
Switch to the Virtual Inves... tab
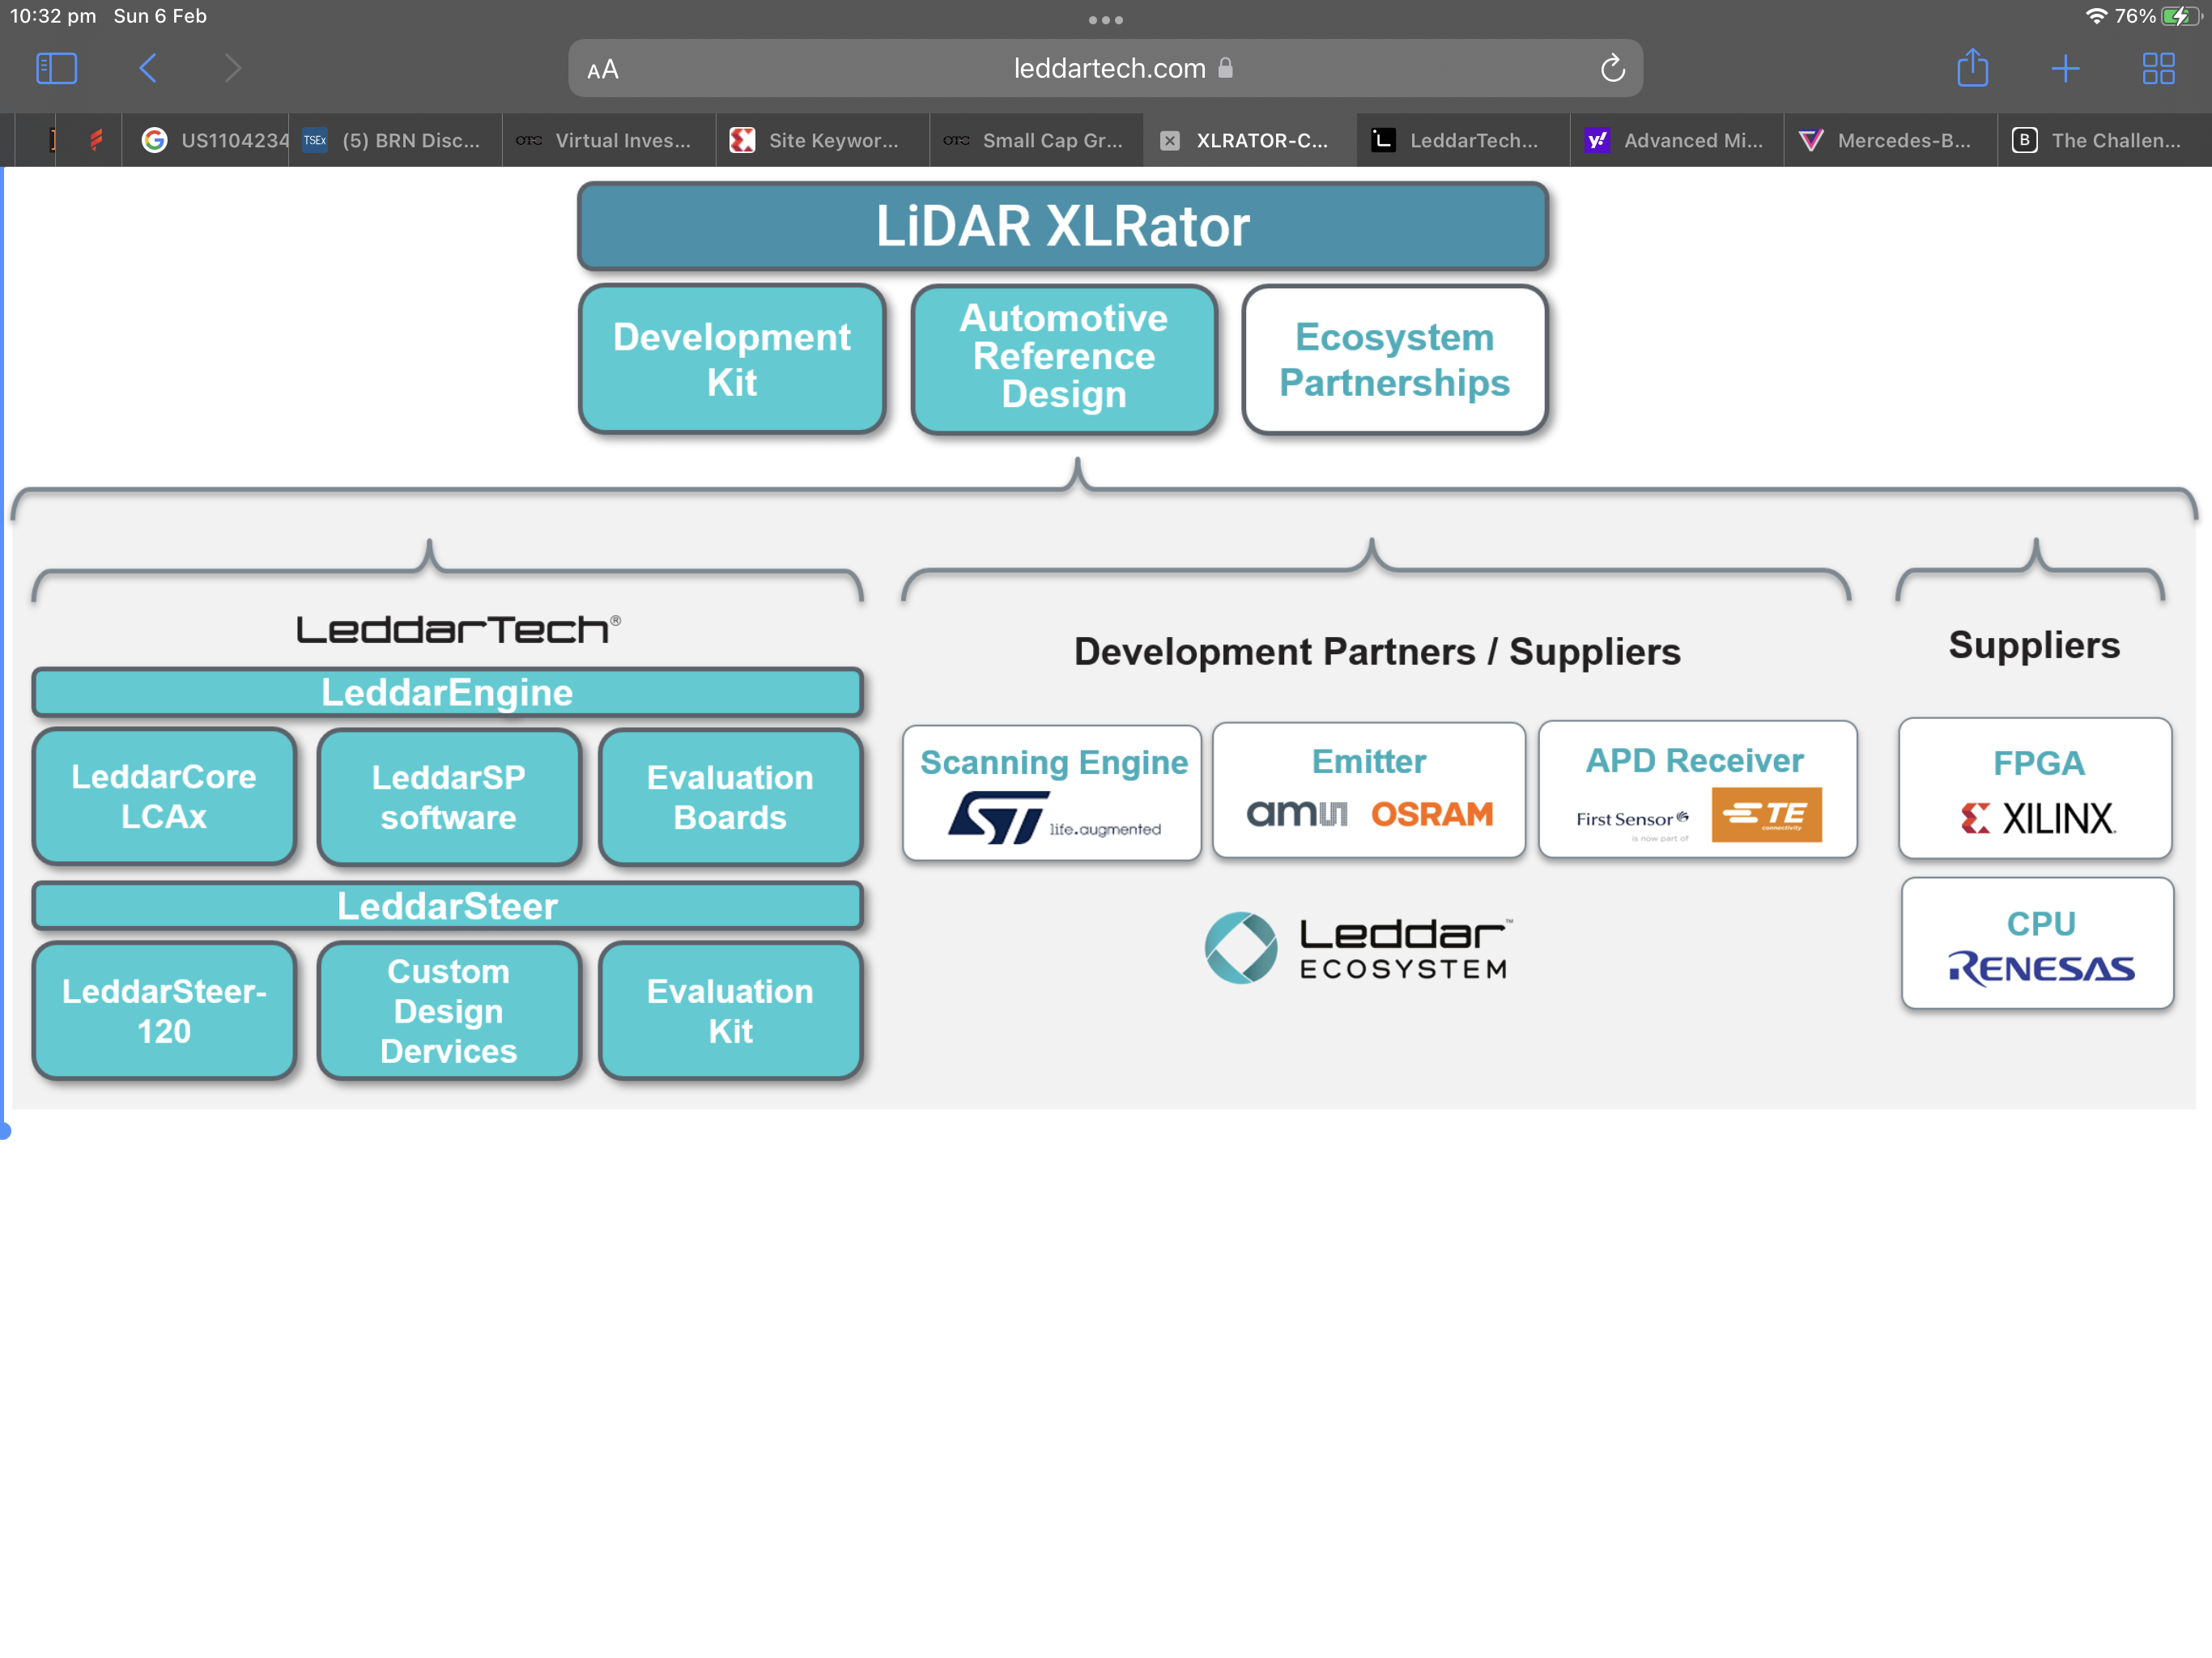point(609,140)
